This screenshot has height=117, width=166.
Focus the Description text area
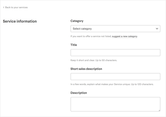pos(115,104)
